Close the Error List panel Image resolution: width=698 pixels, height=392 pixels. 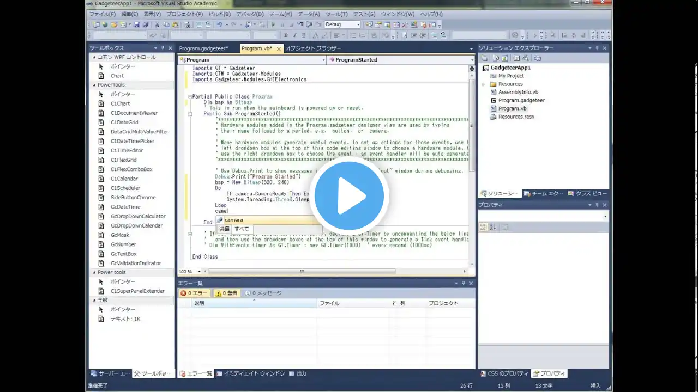471,283
